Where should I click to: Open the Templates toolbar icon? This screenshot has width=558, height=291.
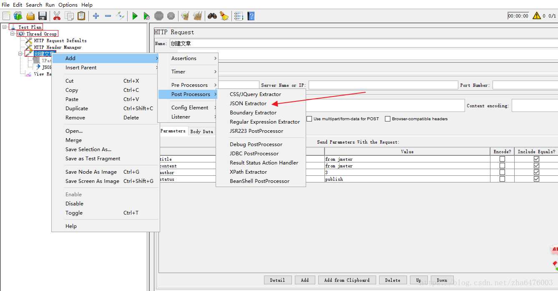tap(18, 16)
